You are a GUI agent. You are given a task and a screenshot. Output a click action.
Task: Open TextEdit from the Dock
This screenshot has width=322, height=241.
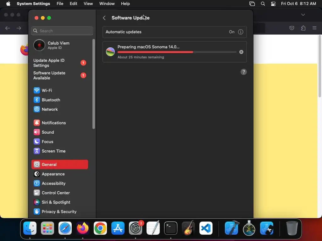(x=153, y=228)
